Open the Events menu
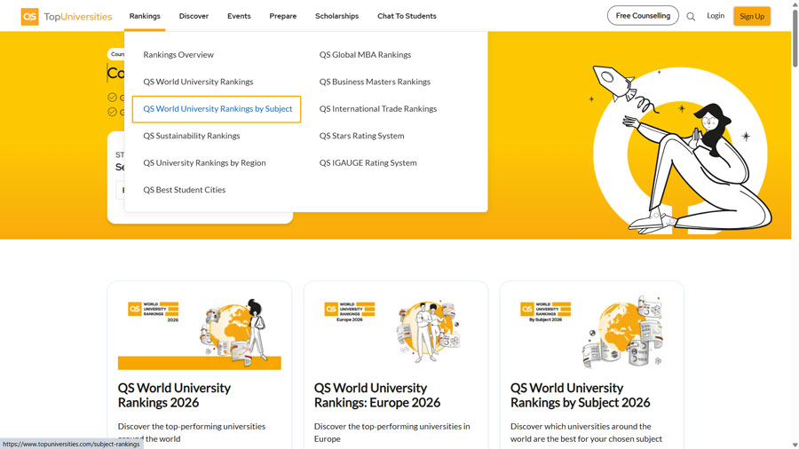This screenshot has width=799, height=449. [239, 16]
